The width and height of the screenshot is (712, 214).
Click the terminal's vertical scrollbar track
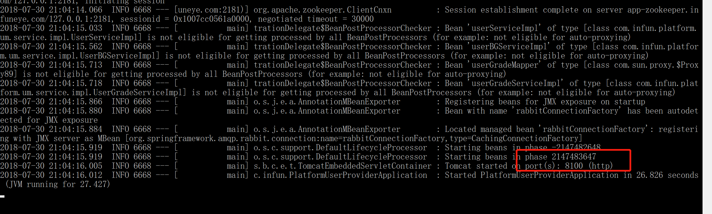click(707, 107)
